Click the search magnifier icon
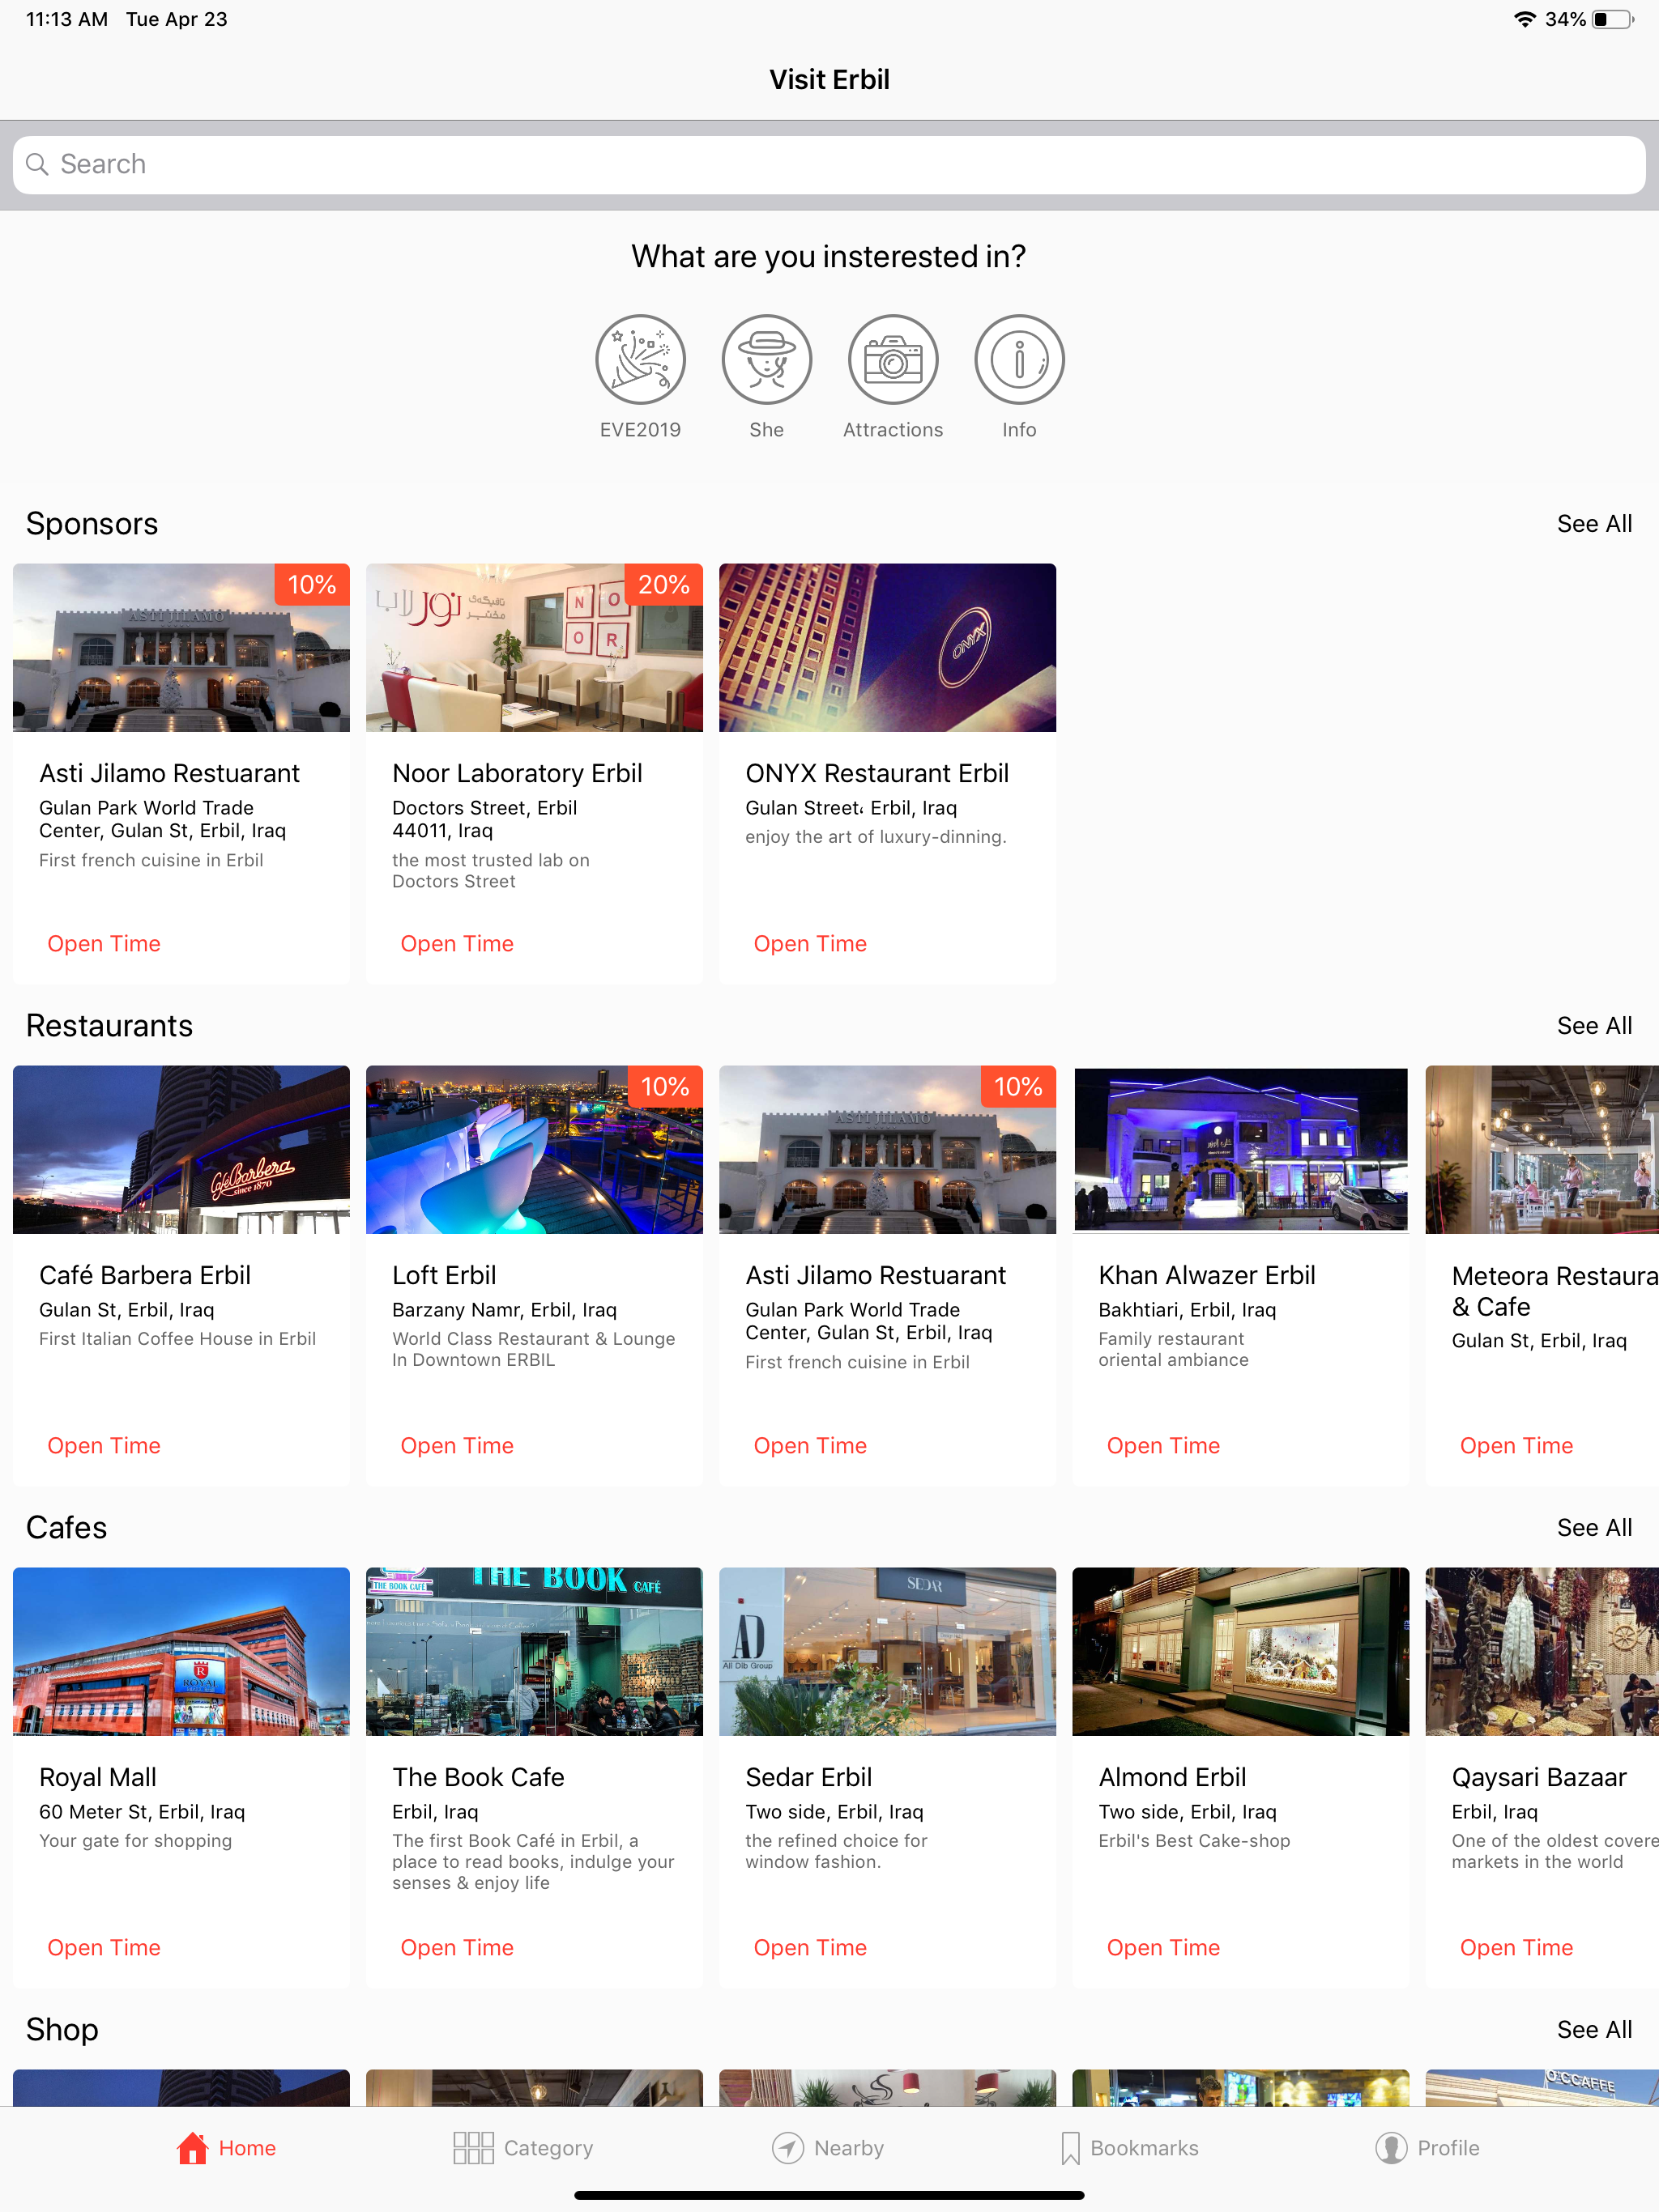Screen dimensions: 1659x2212 tap(37, 164)
